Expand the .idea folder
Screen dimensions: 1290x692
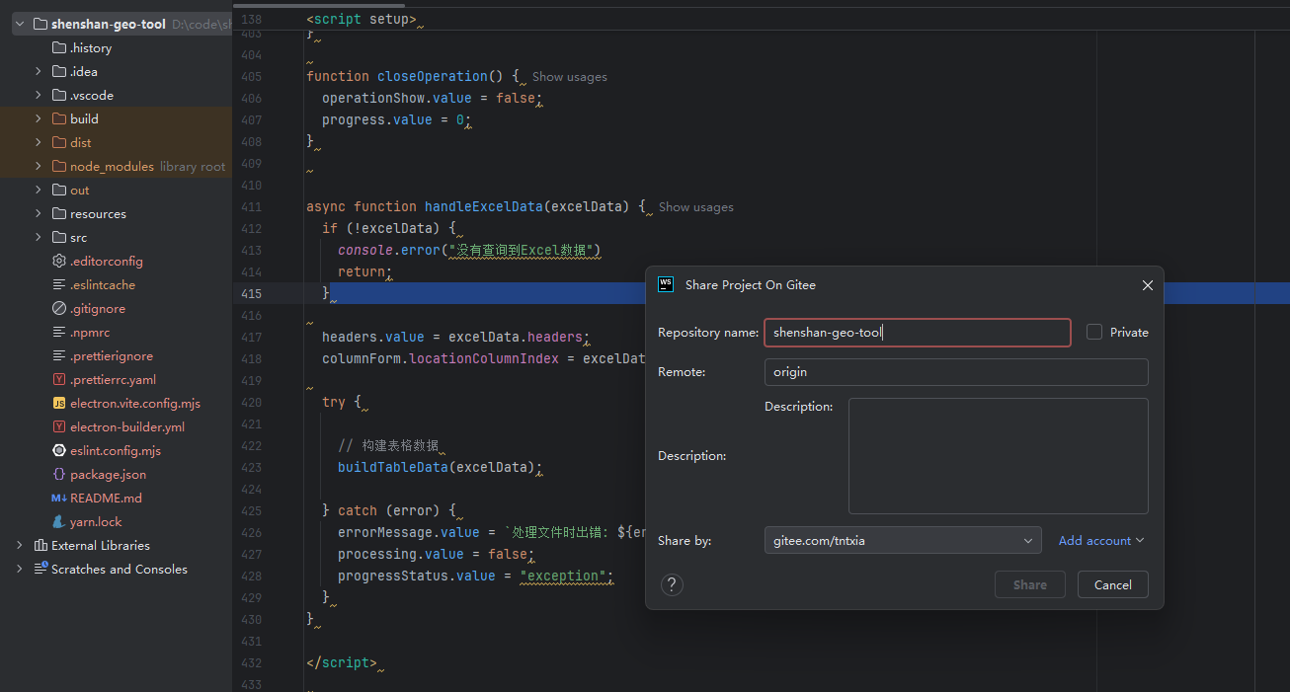point(39,72)
